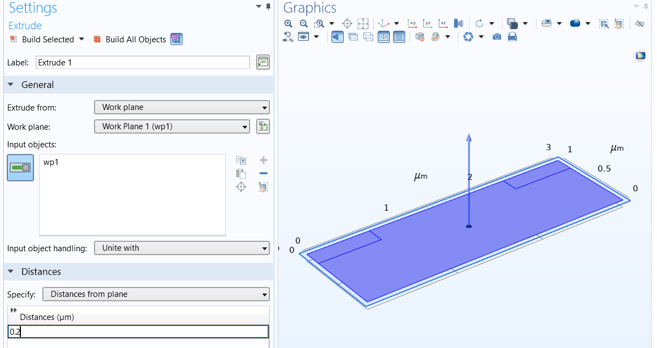
Task: Click the Go to Default View axes icon
Action: [x=383, y=24]
